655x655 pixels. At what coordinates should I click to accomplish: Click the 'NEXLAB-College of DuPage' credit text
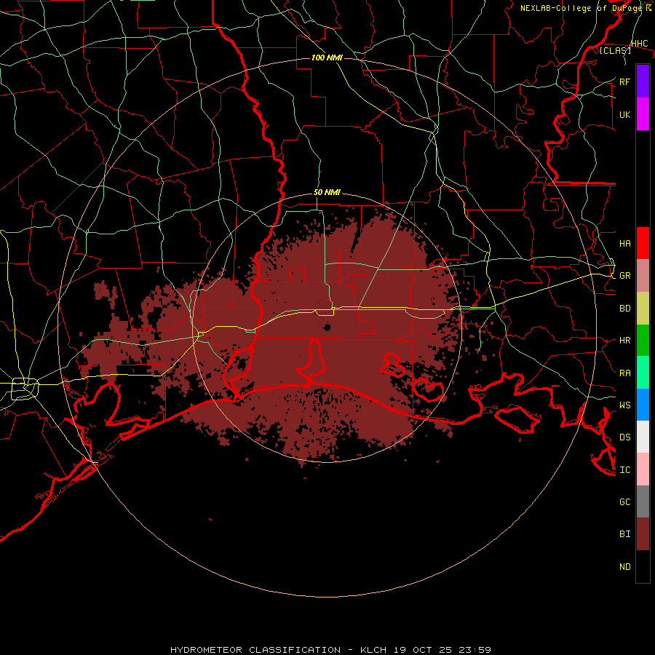[581, 8]
